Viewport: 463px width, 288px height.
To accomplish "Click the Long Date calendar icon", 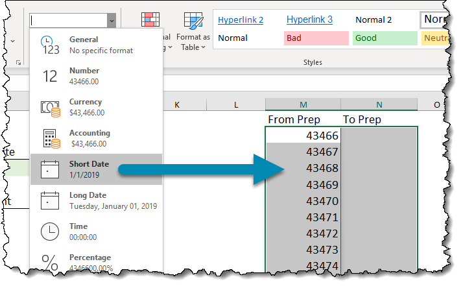I will tap(50, 200).
